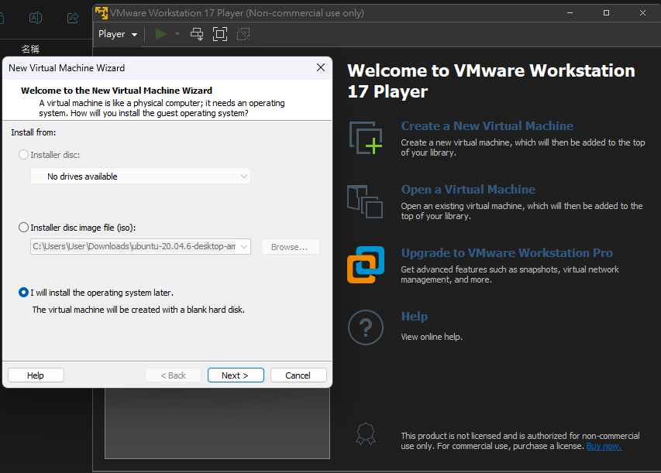Close the New Virtual Machine Wizard dialog
Screen dimensions: 661x473
click(x=321, y=67)
